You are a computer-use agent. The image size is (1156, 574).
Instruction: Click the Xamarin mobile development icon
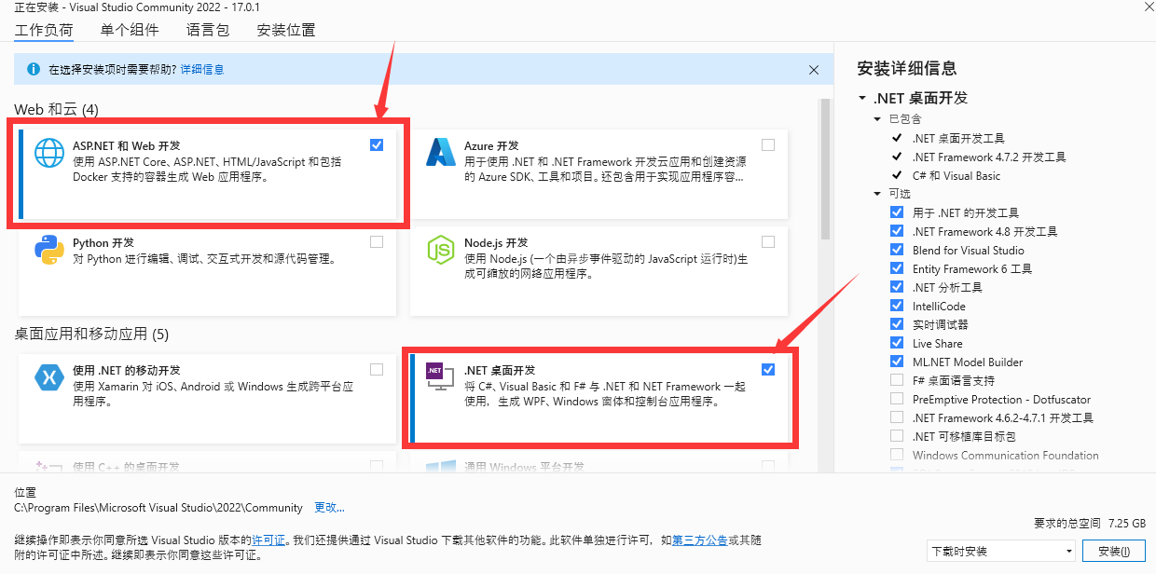click(48, 377)
